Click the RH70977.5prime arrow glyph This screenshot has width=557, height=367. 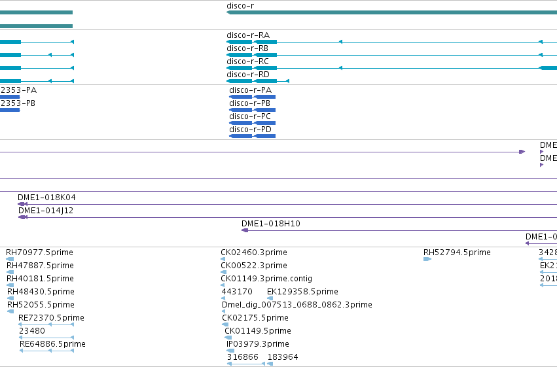pyautogui.click(x=10, y=259)
